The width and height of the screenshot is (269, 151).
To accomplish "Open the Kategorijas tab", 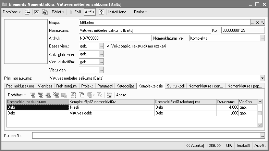I will pos(125,86).
